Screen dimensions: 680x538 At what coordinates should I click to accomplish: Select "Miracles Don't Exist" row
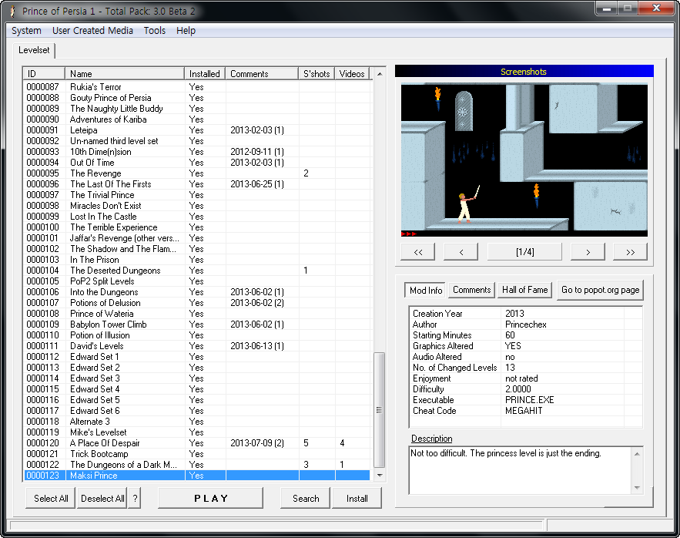[x=197, y=206]
